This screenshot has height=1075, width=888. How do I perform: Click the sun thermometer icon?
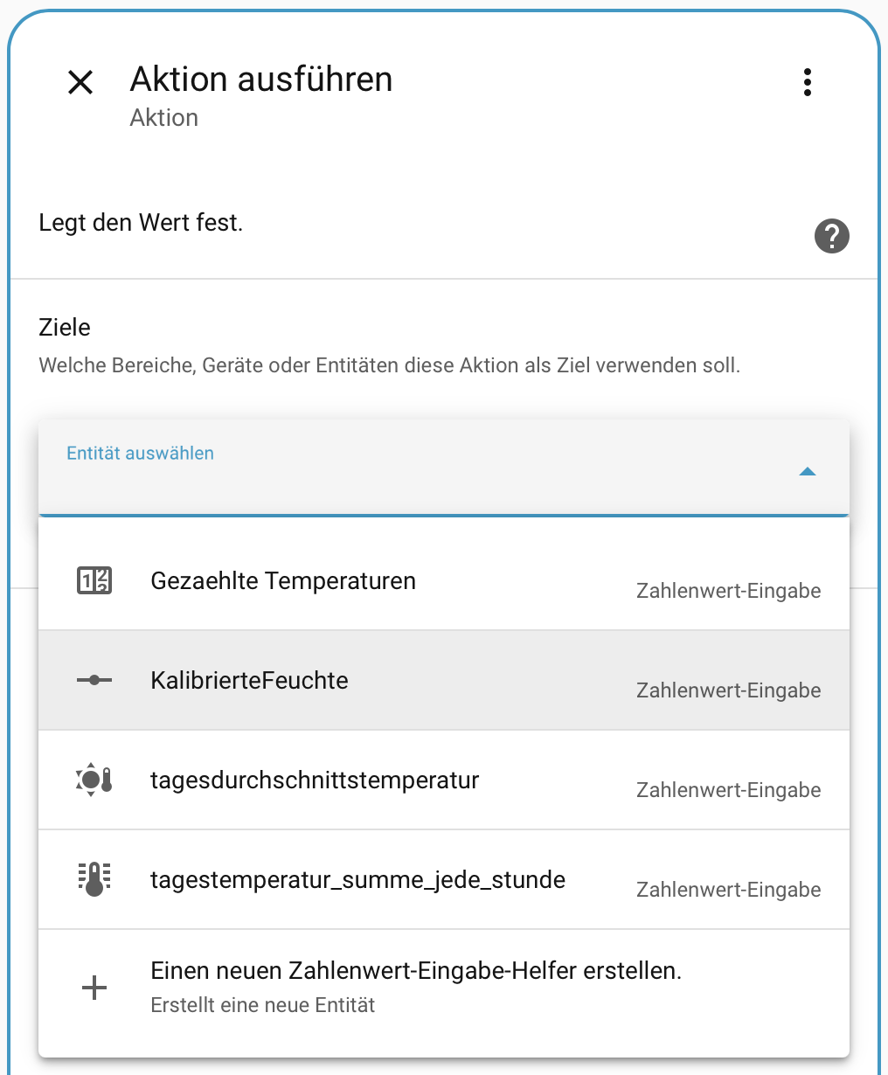coord(94,780)
